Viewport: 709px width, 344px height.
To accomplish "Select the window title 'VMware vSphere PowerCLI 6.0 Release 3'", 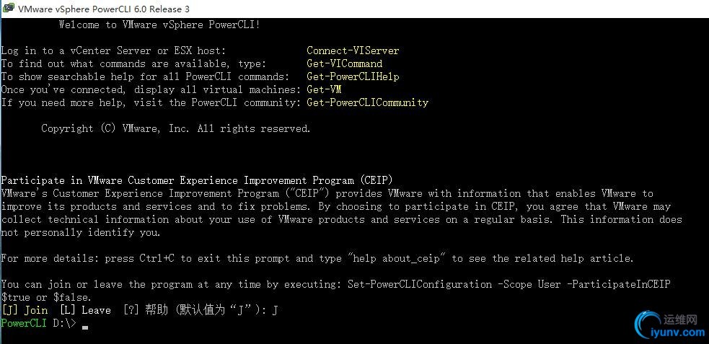I will 103,9.
